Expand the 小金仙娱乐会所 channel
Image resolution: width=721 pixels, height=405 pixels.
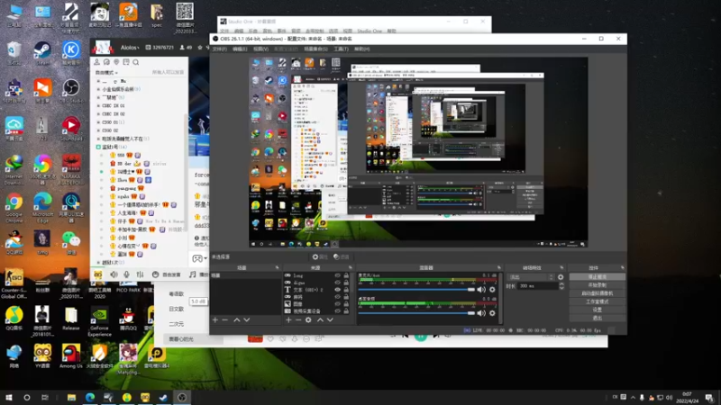click(x=98, y=89)
